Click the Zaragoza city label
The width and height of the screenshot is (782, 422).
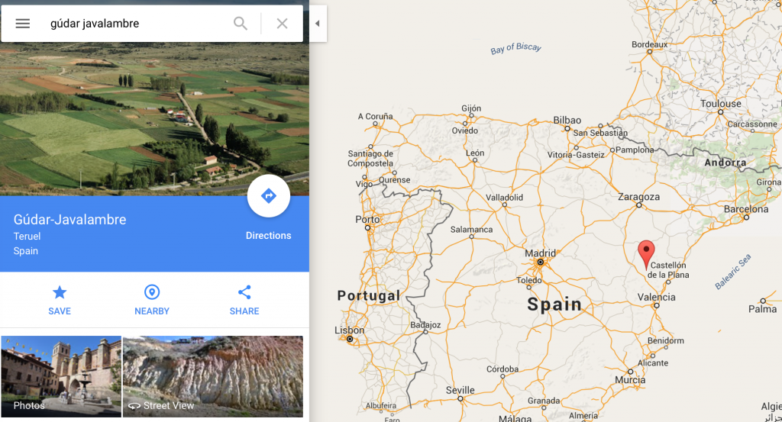(x=639, y=197)
